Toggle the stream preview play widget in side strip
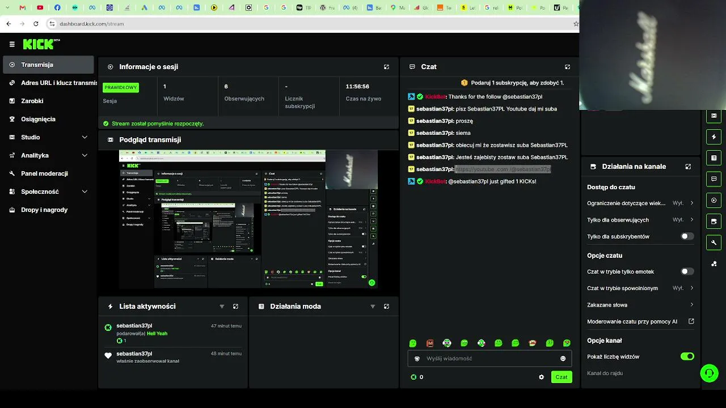Screen dimensions: 726x408 click(x=714, y=200)
